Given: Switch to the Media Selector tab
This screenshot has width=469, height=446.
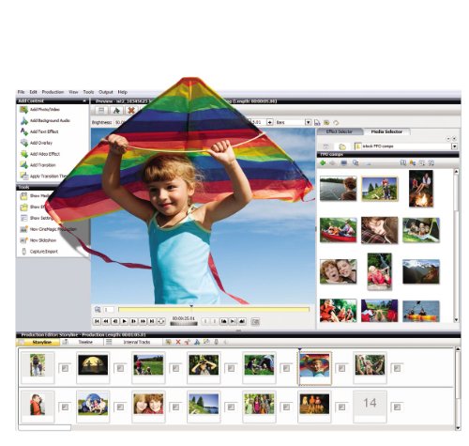Looking at the screenshot, I should click(x=386, y=131).
